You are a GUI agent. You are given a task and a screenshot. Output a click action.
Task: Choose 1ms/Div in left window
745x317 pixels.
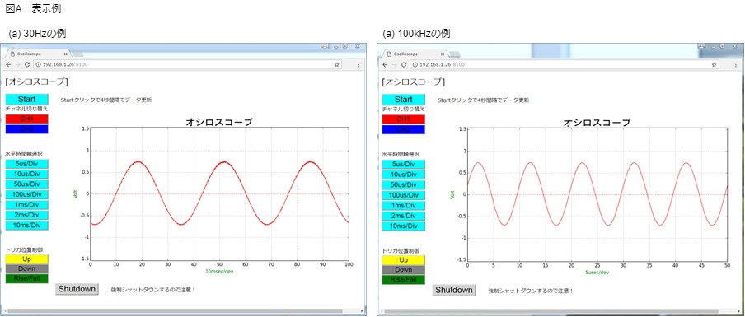26,204
